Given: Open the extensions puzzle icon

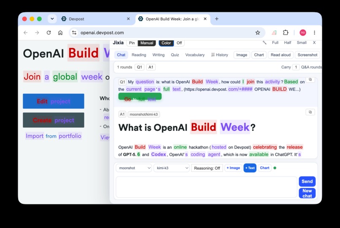Looking at the screenshot, I should [286, 33].
